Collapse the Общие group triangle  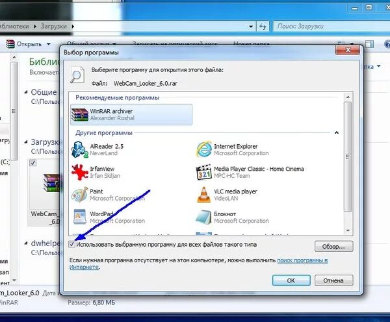pyautogui.click(x=26, y=92)
